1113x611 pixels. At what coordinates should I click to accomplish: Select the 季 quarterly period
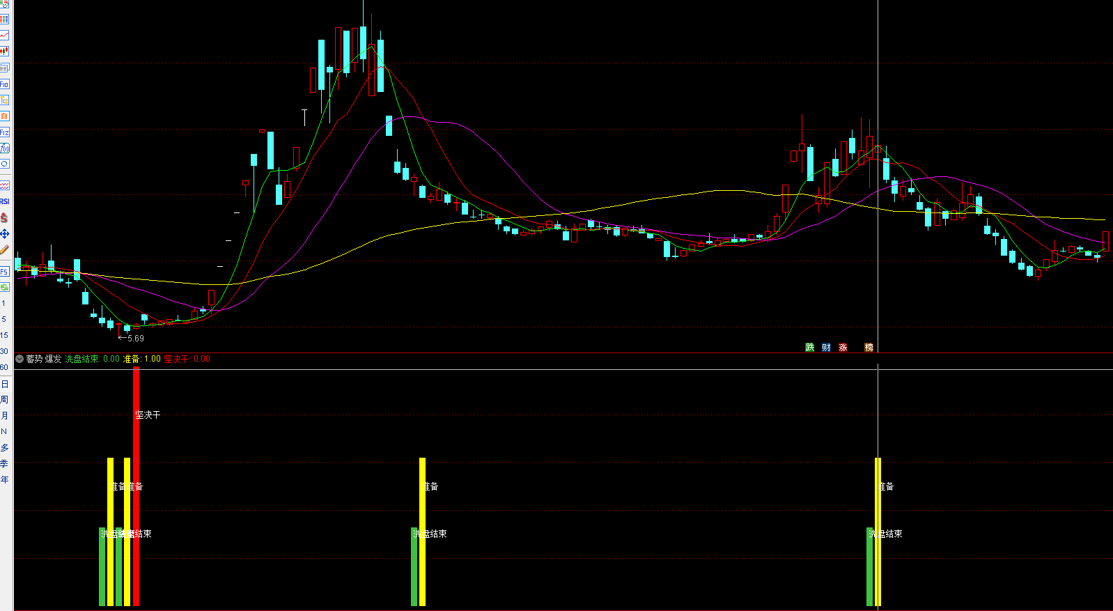[x=4, y=463]
